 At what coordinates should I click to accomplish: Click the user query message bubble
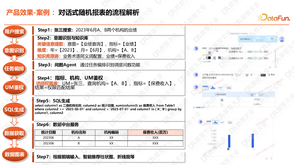[x=257, y=39]
